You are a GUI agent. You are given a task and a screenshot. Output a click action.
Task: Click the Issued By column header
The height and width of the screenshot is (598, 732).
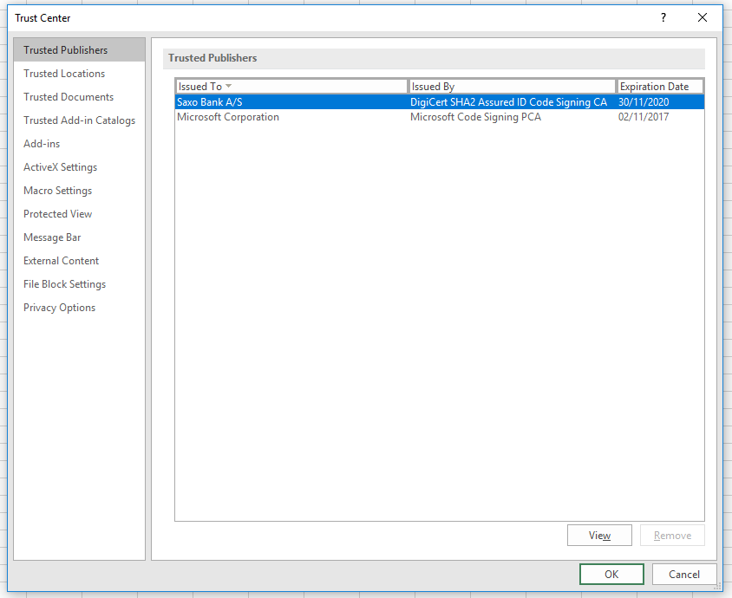(512, 87)
